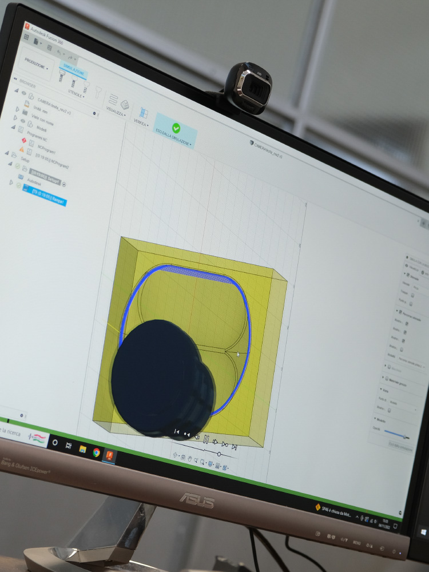Click the Look At tool in navigation bar

183,457
